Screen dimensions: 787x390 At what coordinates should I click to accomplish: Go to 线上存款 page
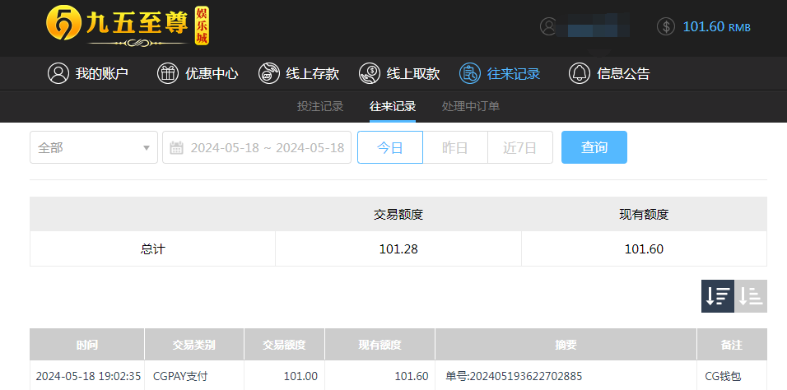coord(299,73)
